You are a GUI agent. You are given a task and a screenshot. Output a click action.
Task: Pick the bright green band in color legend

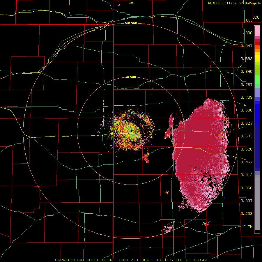click(x=257, y=79)
